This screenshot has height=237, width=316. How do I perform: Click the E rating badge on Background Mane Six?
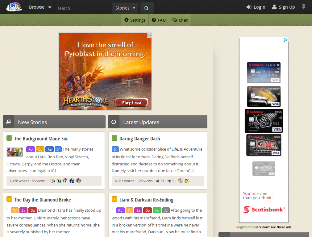pyautogui.click(x=9, y=138)
